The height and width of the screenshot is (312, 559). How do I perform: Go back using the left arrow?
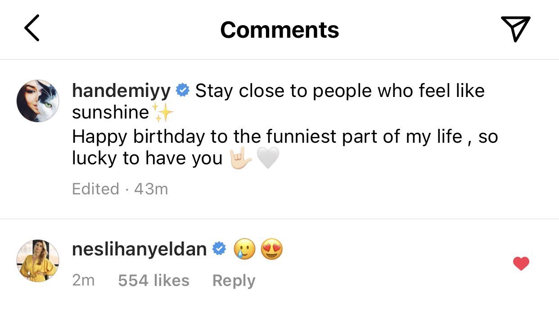(32, 28)
